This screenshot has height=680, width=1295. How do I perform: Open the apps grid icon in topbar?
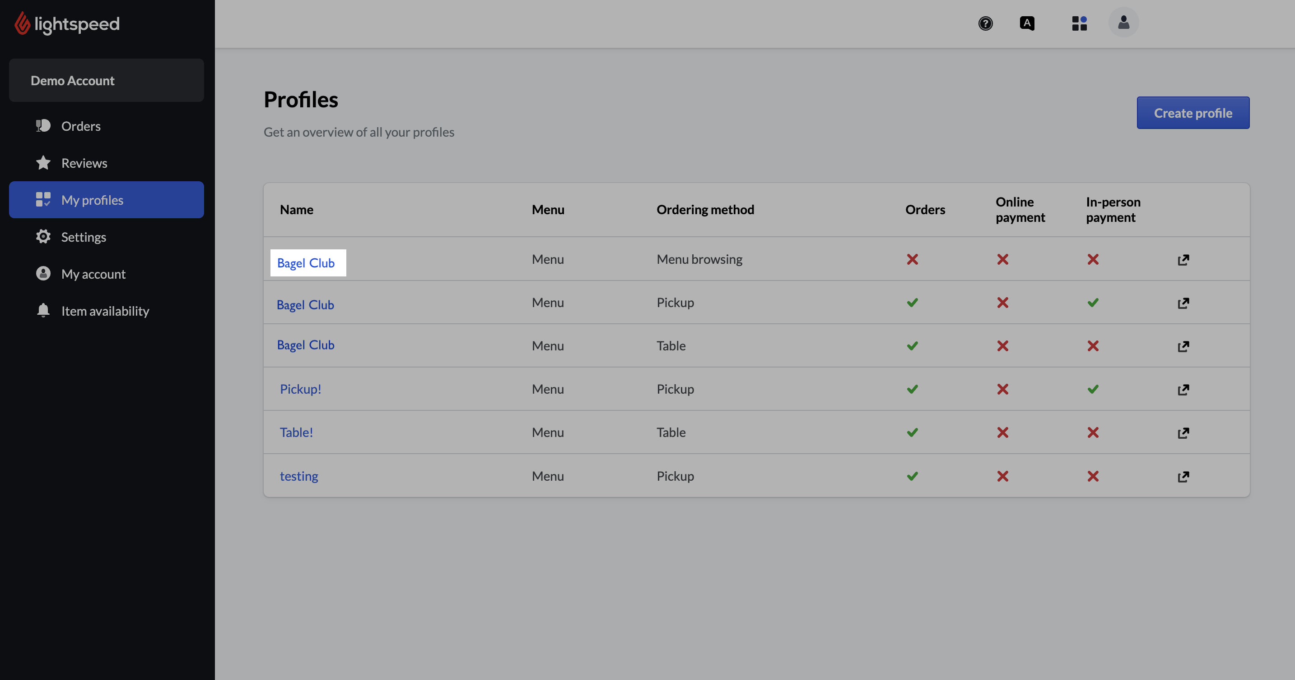pyautogui.click(x=1079, y=23)
